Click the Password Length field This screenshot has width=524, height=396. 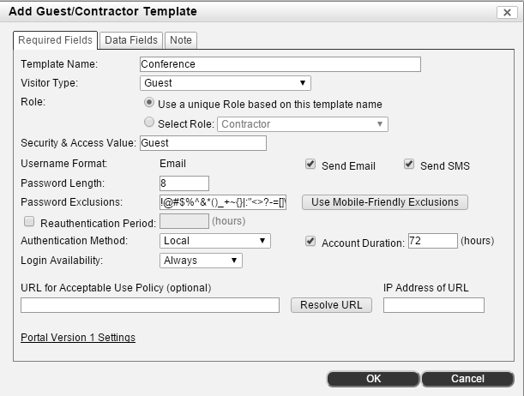pyautogui.click(x=184, y=183)
